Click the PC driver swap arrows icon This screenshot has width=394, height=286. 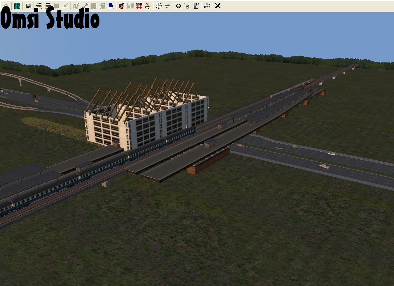pyautogui.click(x=139, y=6)
